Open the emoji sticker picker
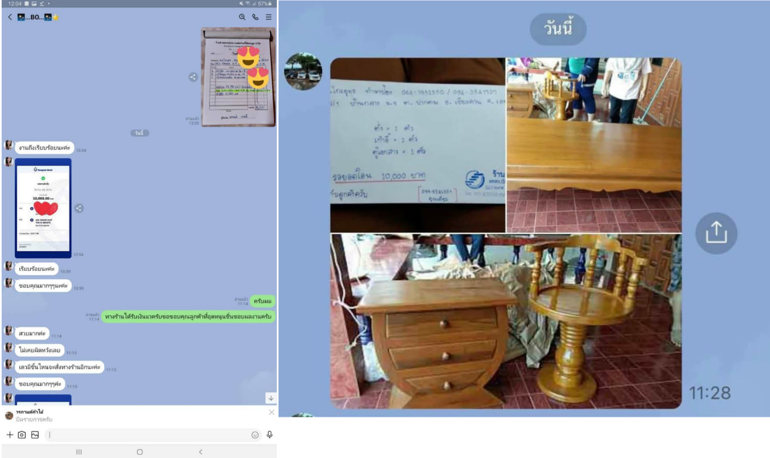The width and height of the screenshot is (770, 458). click(255, 434)
